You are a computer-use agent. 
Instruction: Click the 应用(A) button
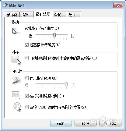click(x=110, y=123)
